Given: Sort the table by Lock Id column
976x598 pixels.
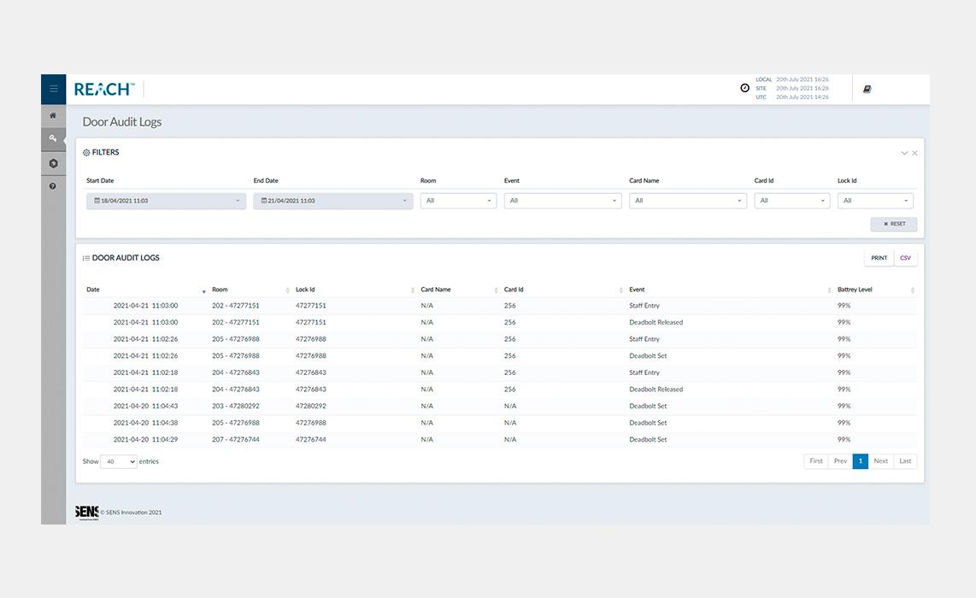Looking at the screenshot, I should point(355,290).
